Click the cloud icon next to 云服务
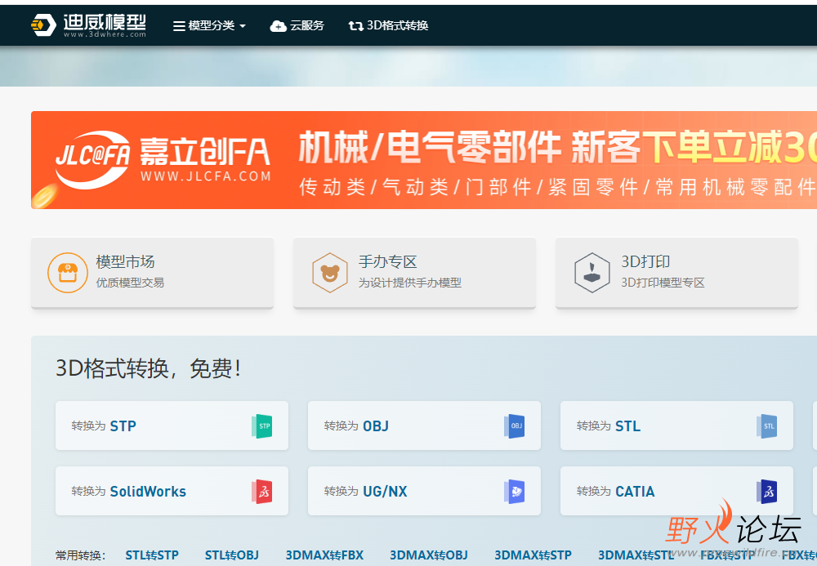 279,26
